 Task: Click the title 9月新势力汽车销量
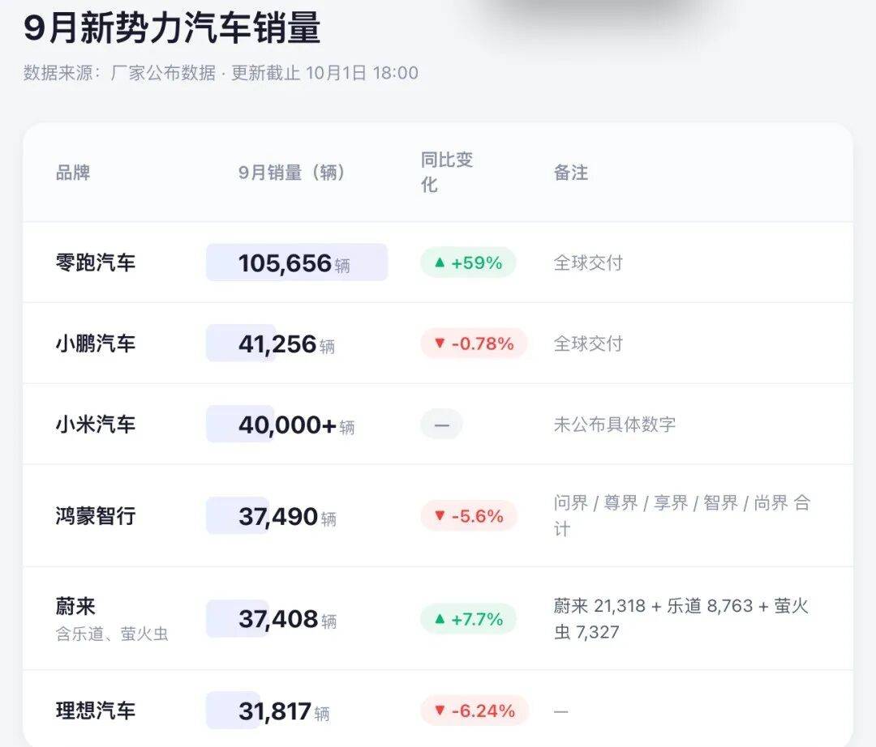click(172, 28)
